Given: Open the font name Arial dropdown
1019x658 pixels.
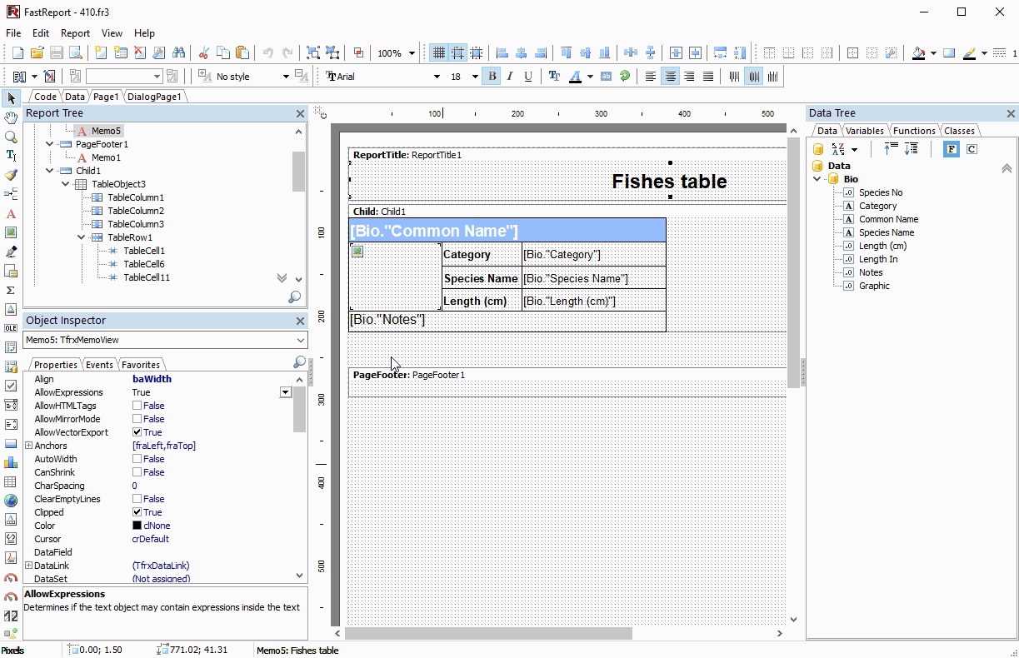Looking at the screenshot, I should click(x=436, y=77).
